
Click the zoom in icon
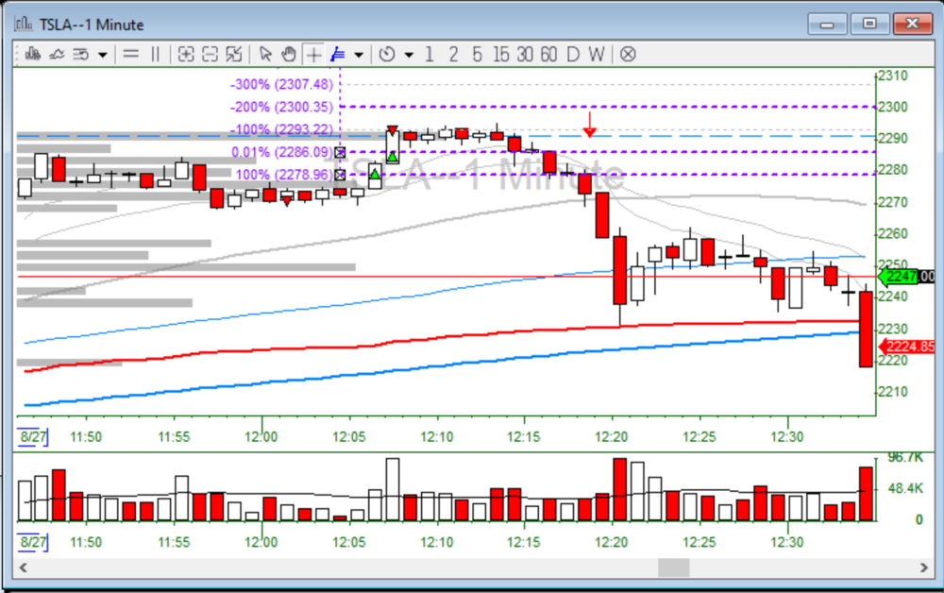point(186,54)
